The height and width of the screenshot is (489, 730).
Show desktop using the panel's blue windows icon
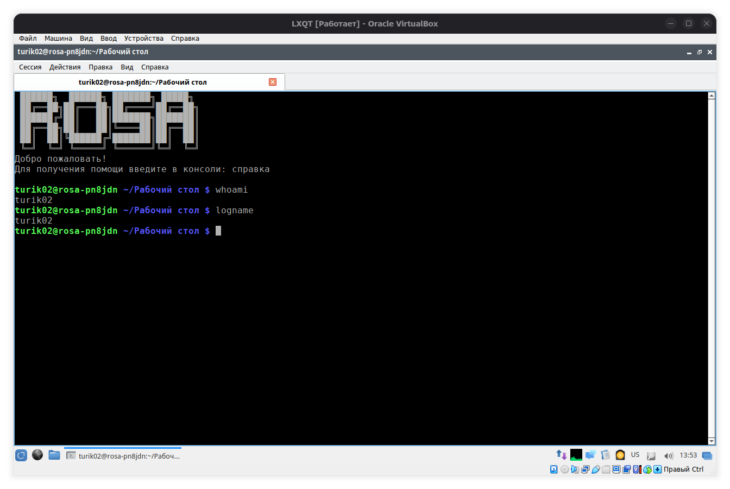coord(707,455)
